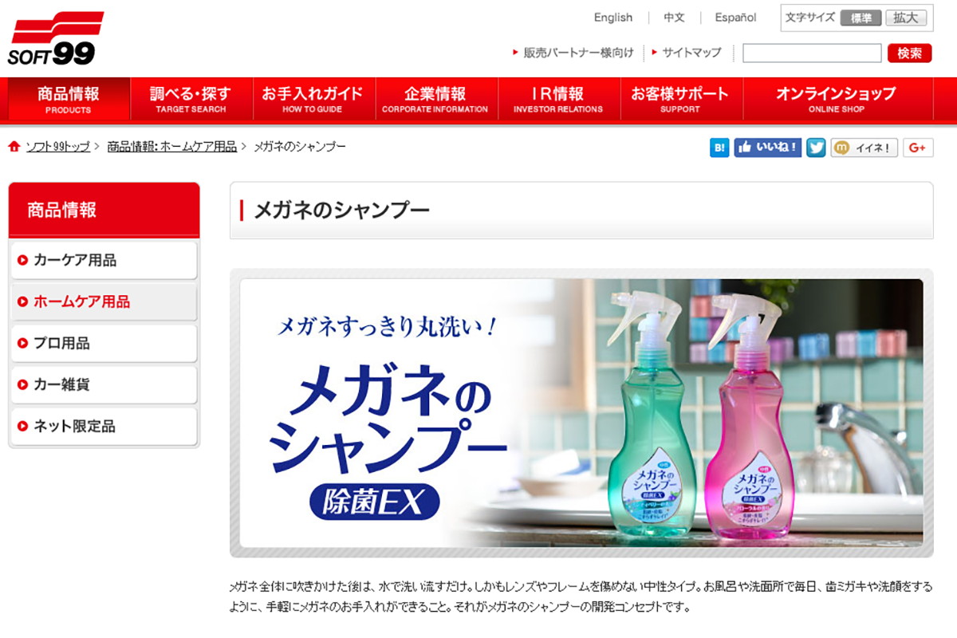Expand プロ用品 sidebar category
This screenshot has width=957, height=638.
click(104, 343)
